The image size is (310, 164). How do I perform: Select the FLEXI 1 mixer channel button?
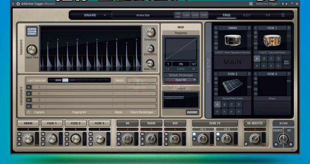click(52, 123)
